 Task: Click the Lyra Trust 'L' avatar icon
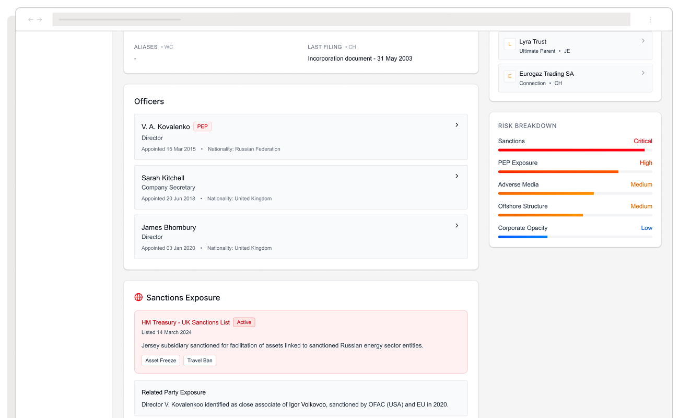coord(510,44)
